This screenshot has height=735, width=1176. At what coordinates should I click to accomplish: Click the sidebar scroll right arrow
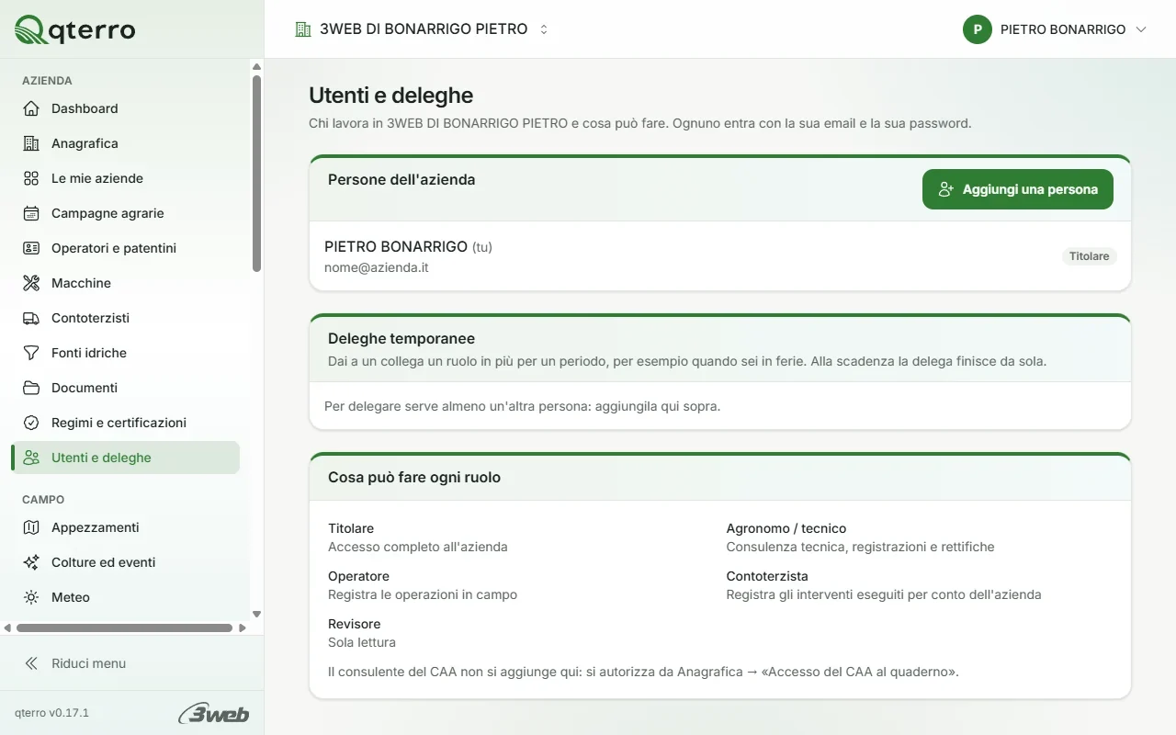243,628
